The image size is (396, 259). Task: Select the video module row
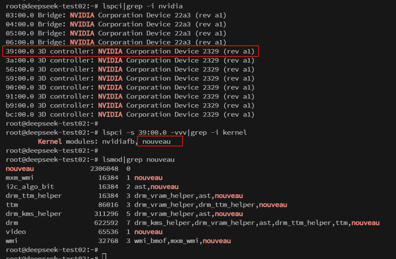click(16, 232)
